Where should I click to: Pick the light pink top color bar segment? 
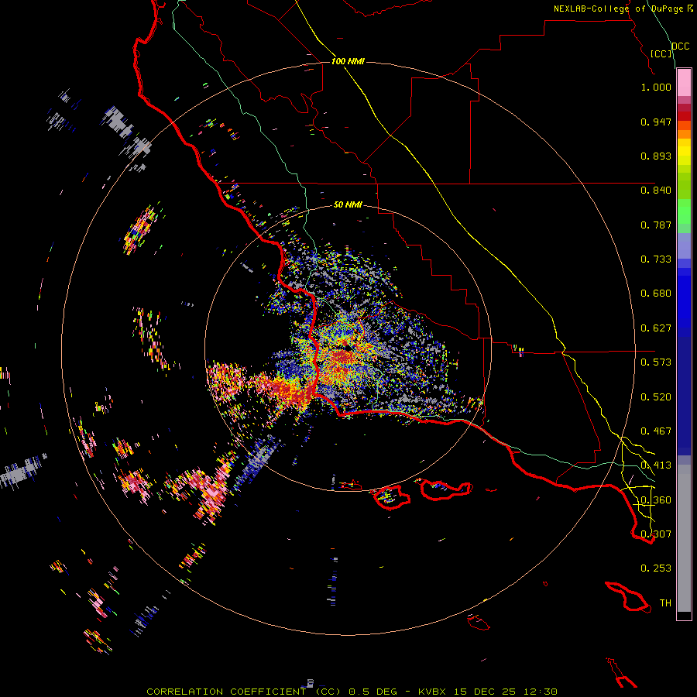tap(684, 82)
